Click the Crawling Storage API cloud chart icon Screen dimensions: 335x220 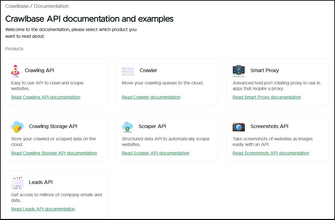tap(17, 127)
